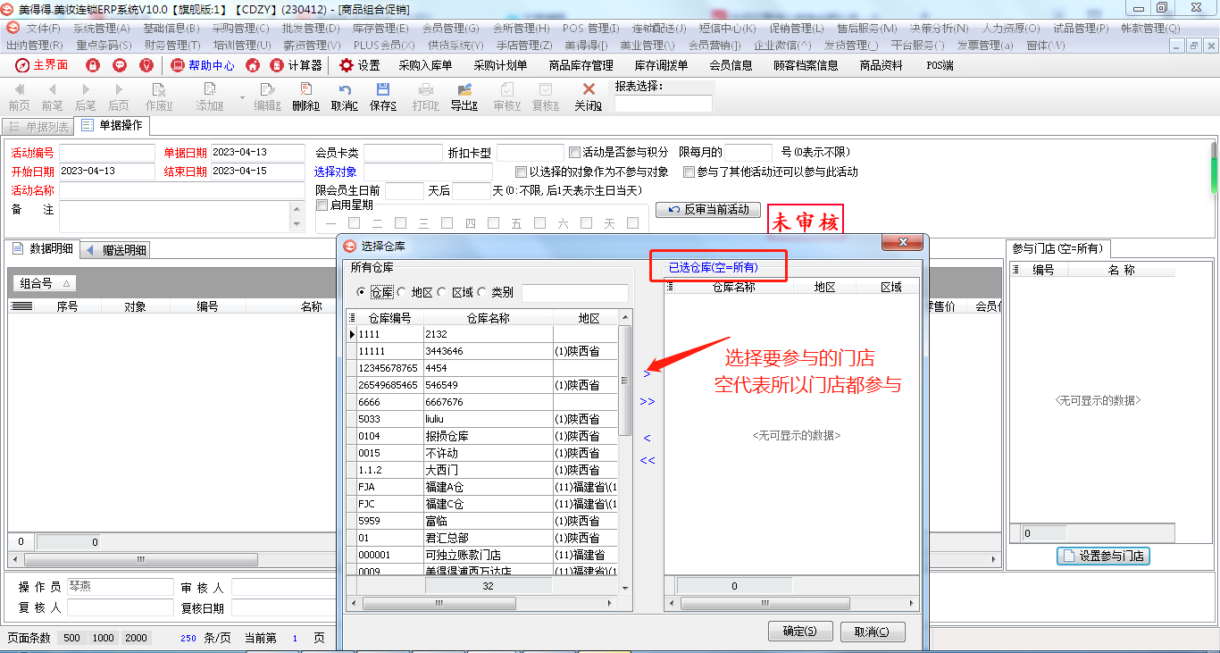
Task: Click the 取消 undo icon
Action: coord(344,97)
